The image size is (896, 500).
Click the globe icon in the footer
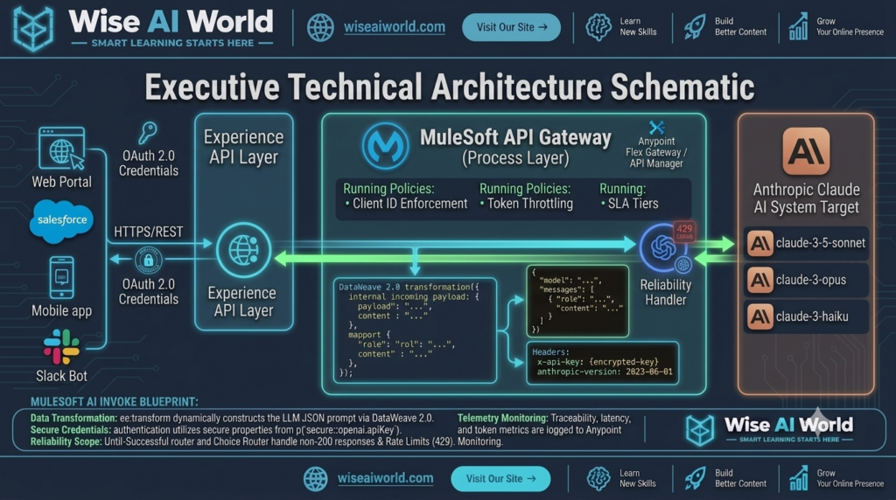tap(315, 479)
